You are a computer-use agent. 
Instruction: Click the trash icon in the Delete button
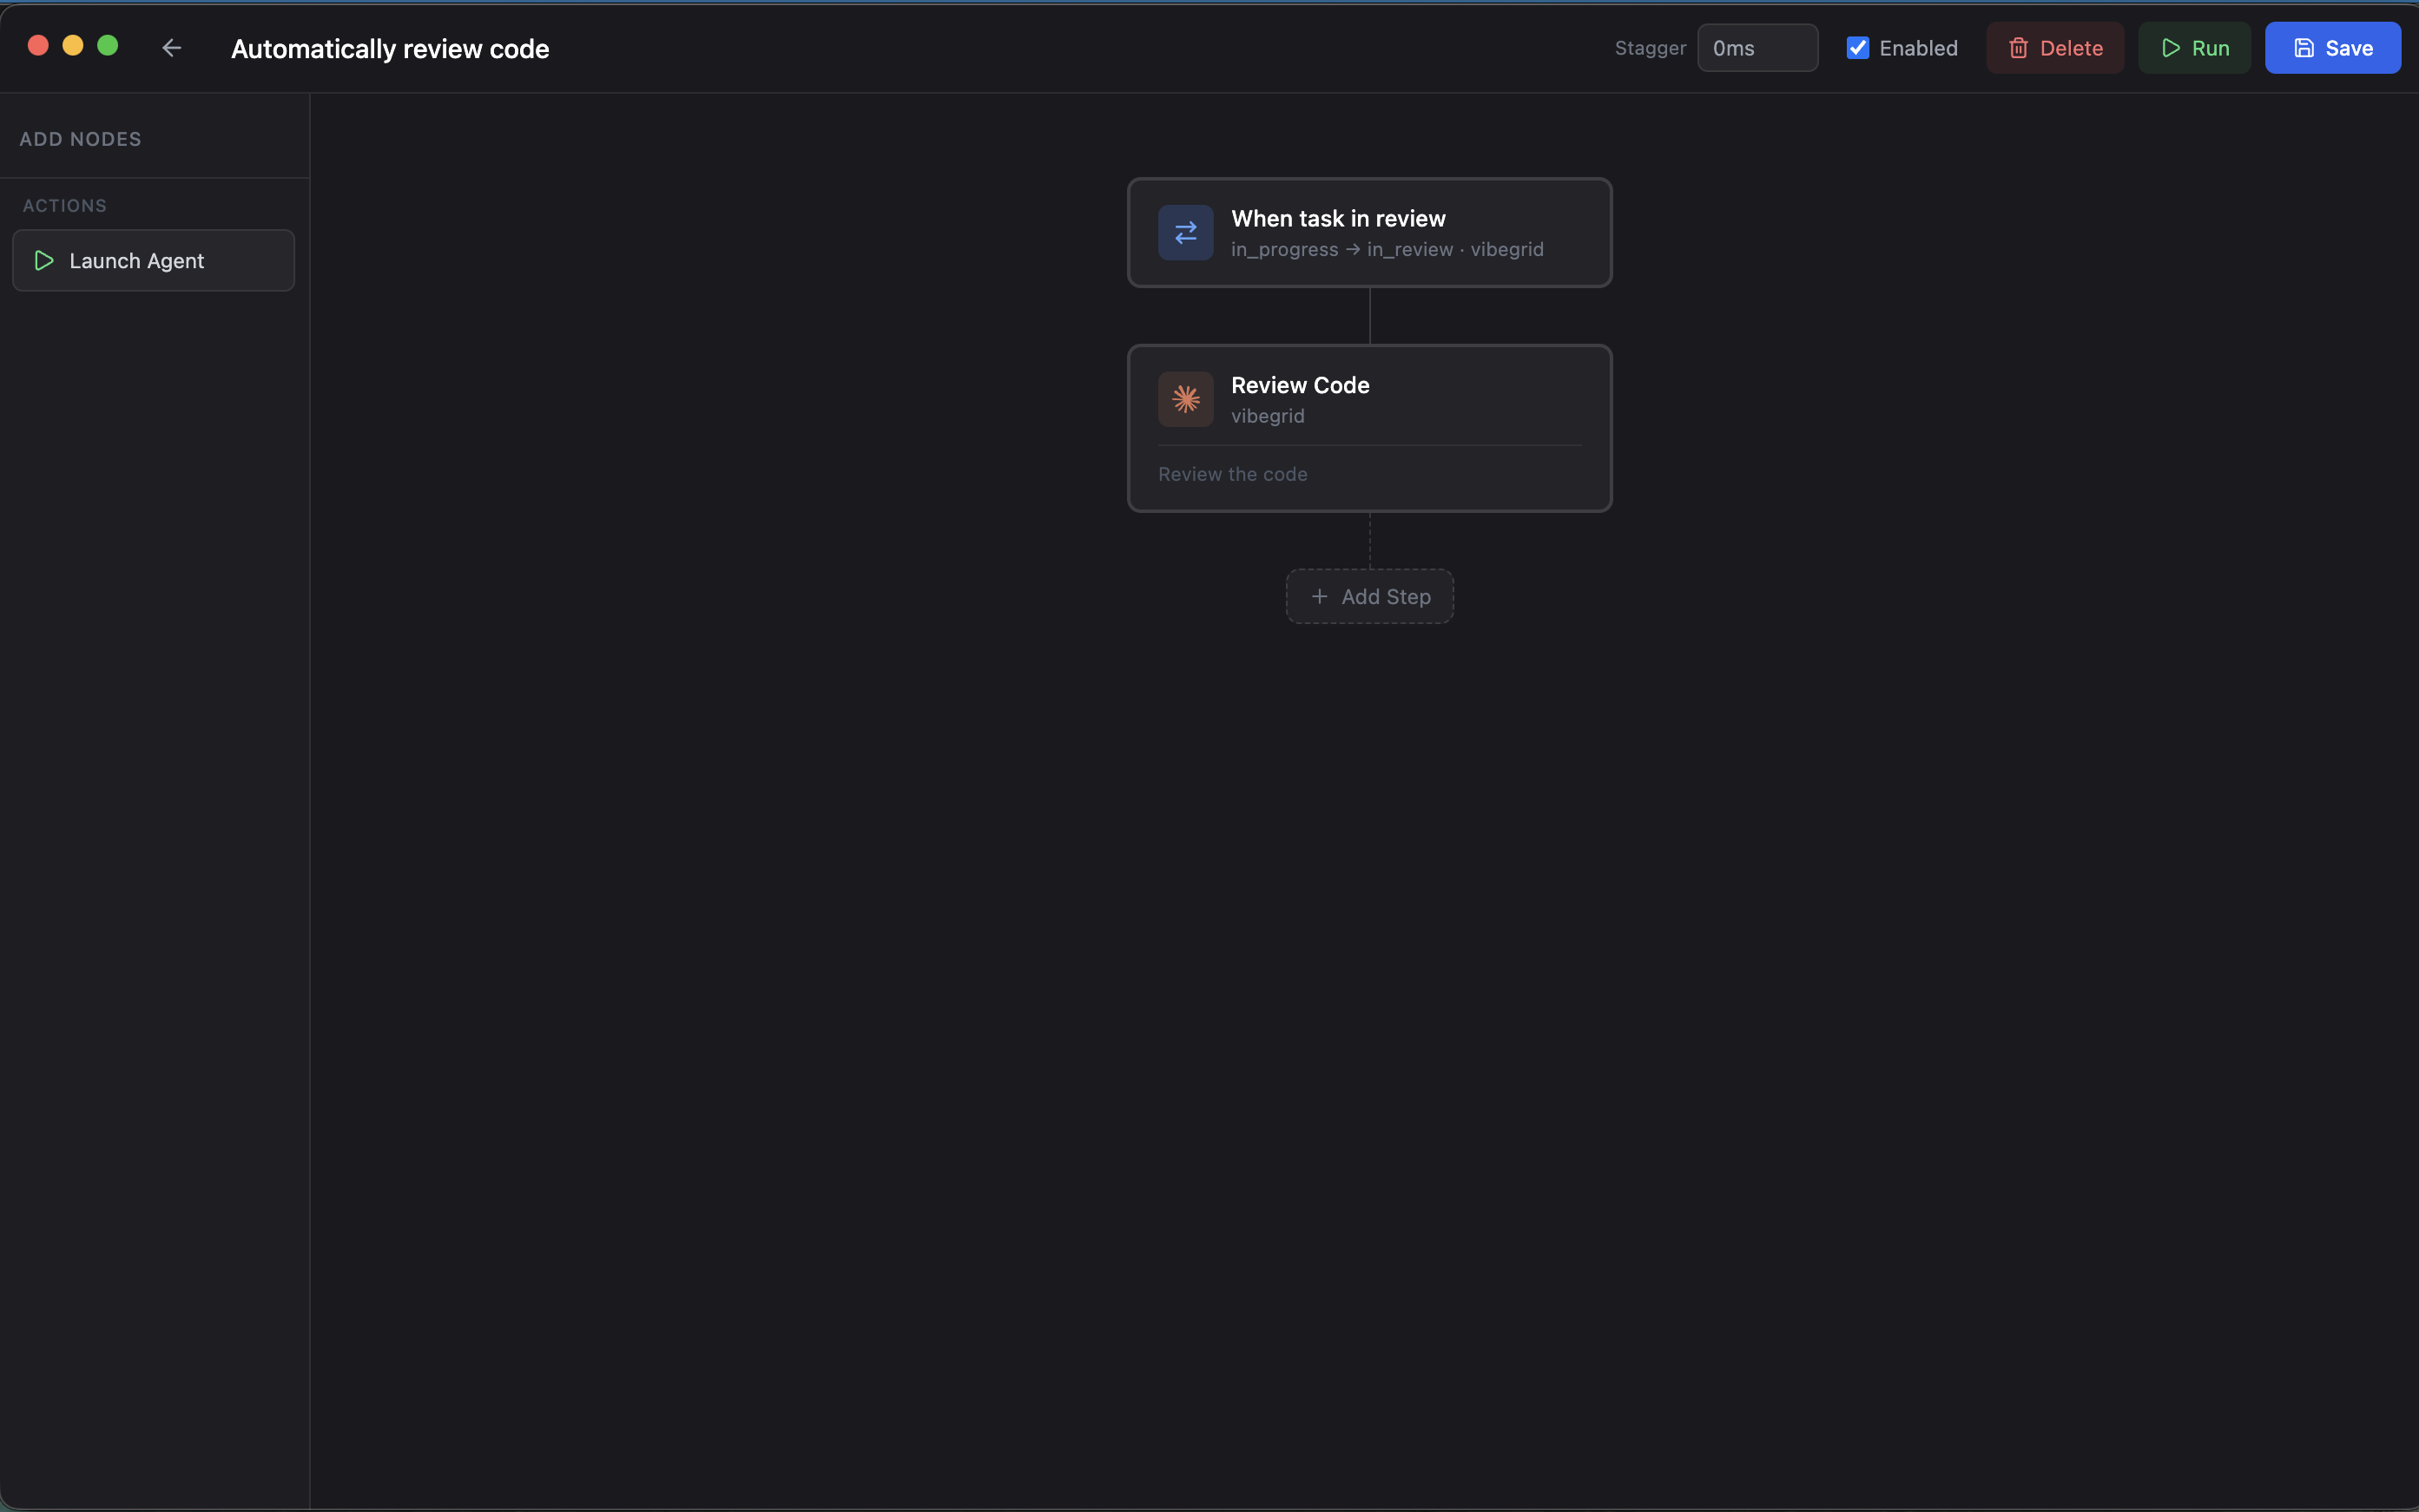pos(2018,47)
